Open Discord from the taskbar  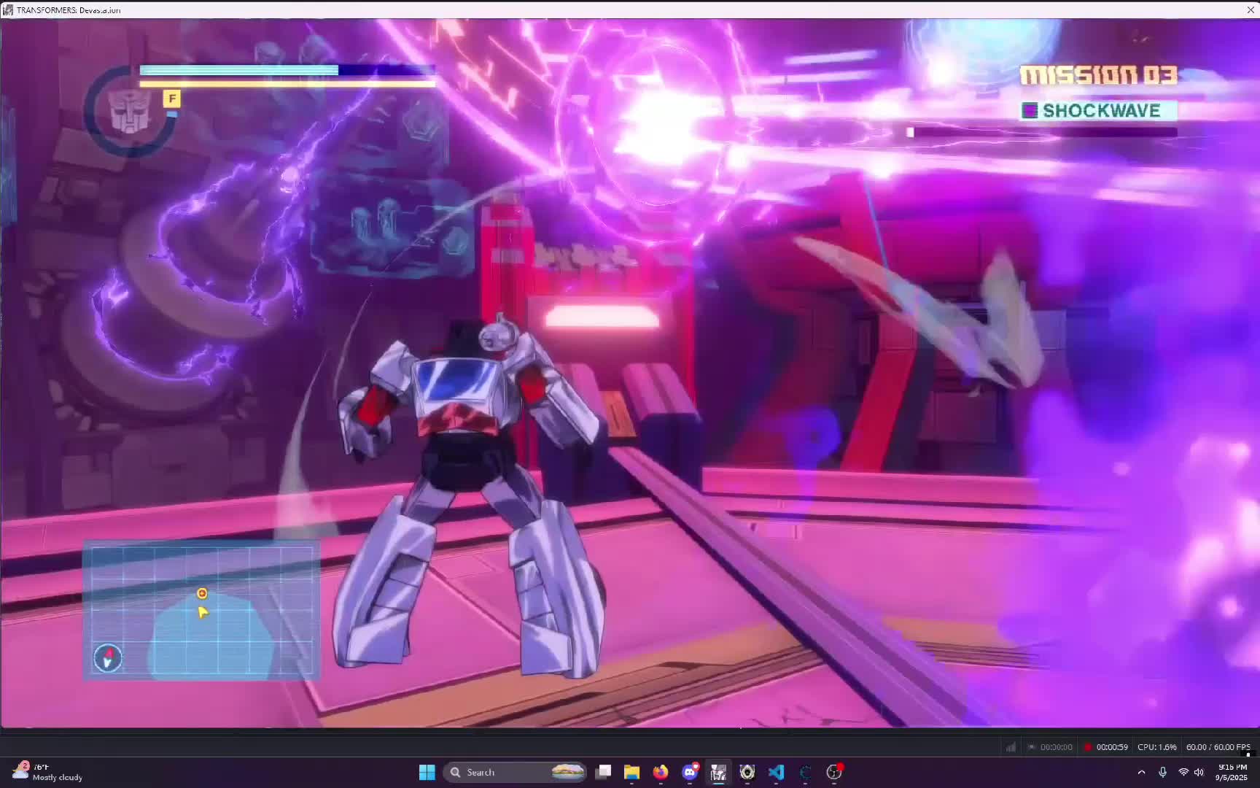click(x=690, y=772)
